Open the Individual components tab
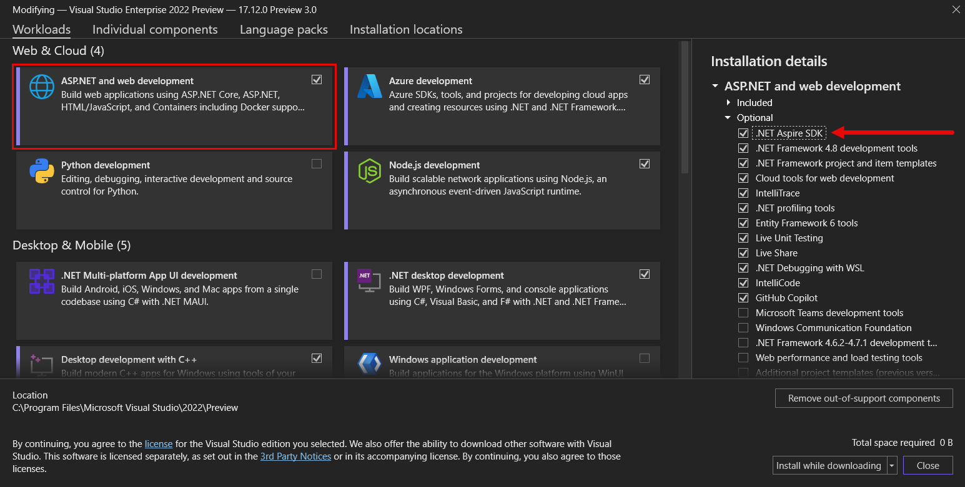 tap(155, 29)
